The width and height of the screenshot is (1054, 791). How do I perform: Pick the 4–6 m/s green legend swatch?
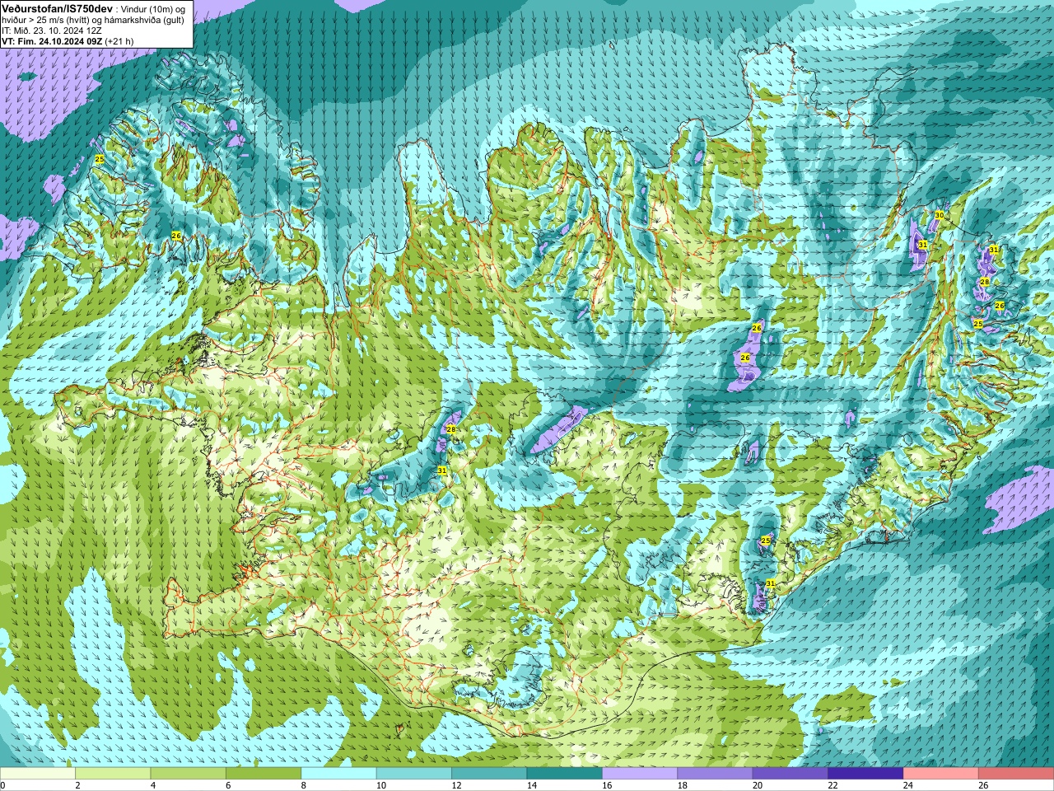(189, 774)
